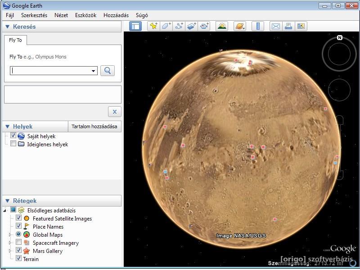Add a placemark with the pushpin icon
360x270 pixels.
tap(153, 26)
